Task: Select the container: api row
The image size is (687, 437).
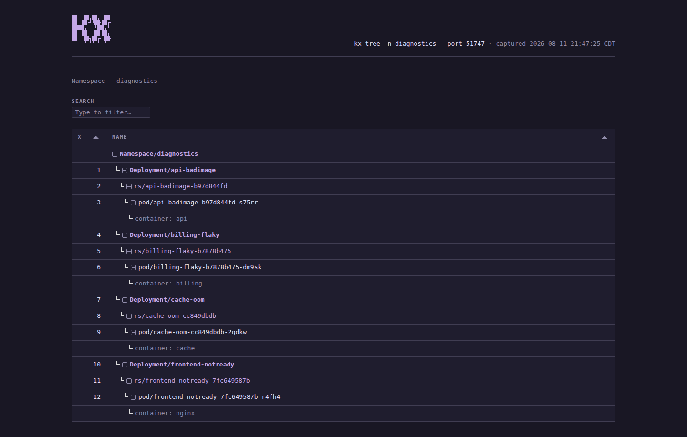Action: 343,219
